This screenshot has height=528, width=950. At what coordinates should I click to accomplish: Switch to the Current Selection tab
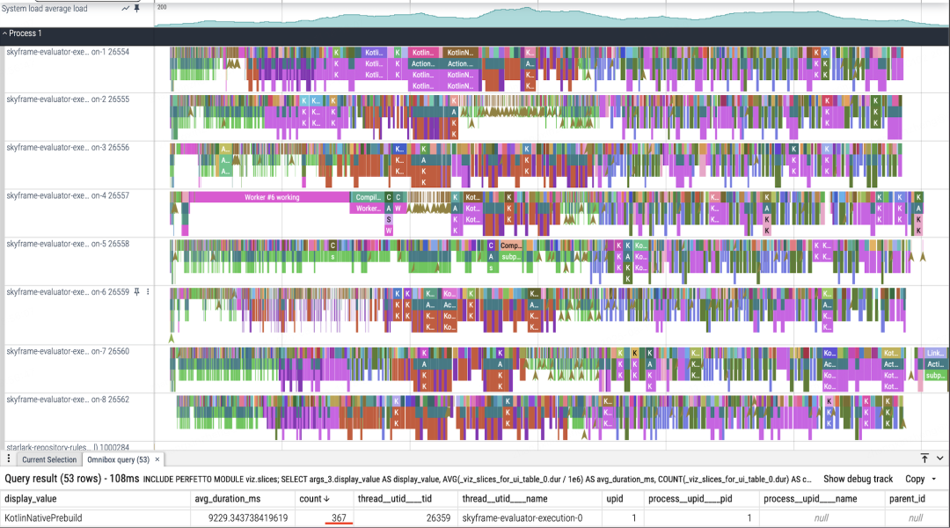coord(49,459)
